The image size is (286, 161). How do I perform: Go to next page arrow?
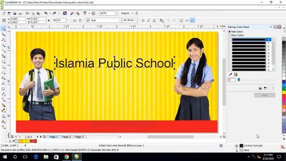click(x=38, y=137)
